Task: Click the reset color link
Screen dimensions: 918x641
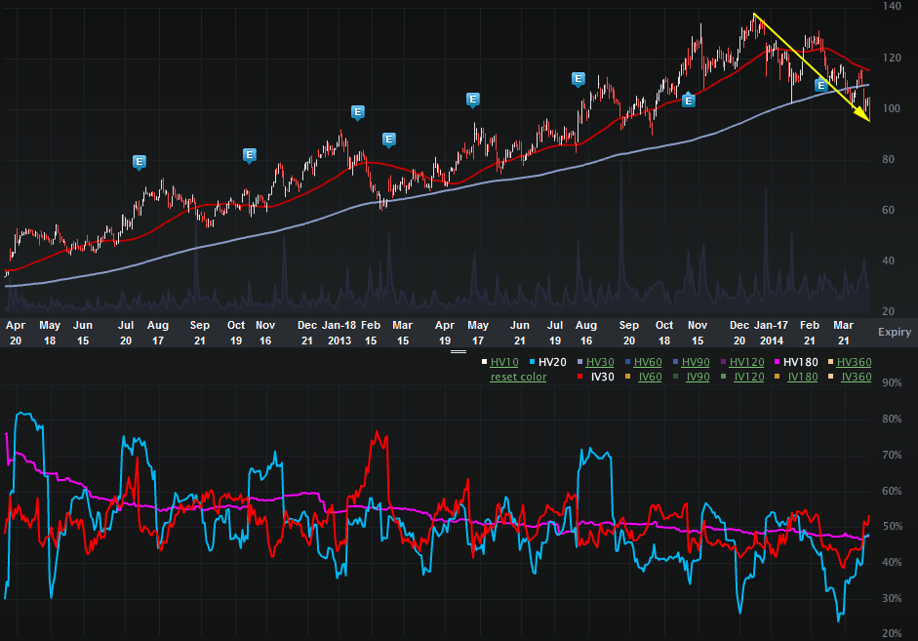Action: [518, 377]
